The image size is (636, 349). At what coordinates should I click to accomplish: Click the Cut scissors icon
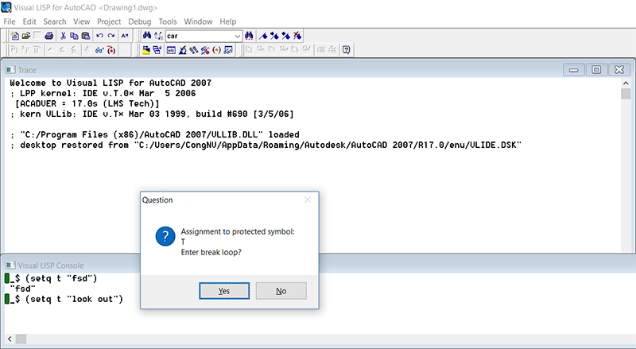click(x=63, y=36)
